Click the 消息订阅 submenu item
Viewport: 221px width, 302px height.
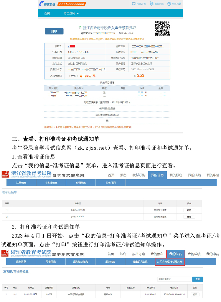[111, 182]
